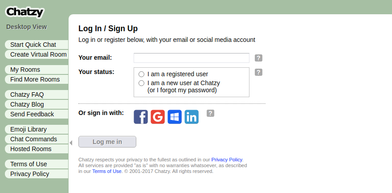
Task: Sign in with the Microsoft Windows icon
Action: (175, 117)
